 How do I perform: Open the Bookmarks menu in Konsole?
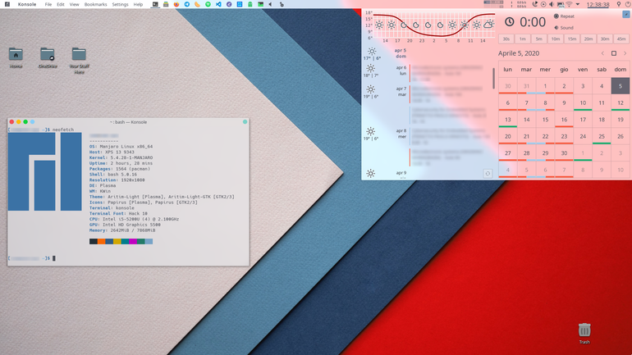point(95,4)
